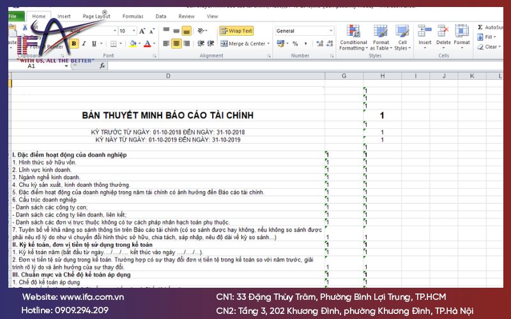Image resolution: width=511 pixels, height=319 pixels.
Task: Click the Cell Styles icon
Action: pos(402,31)
